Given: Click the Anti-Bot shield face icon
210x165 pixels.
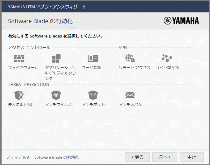Looking at the screenshot, I should (x=93, y=95).
